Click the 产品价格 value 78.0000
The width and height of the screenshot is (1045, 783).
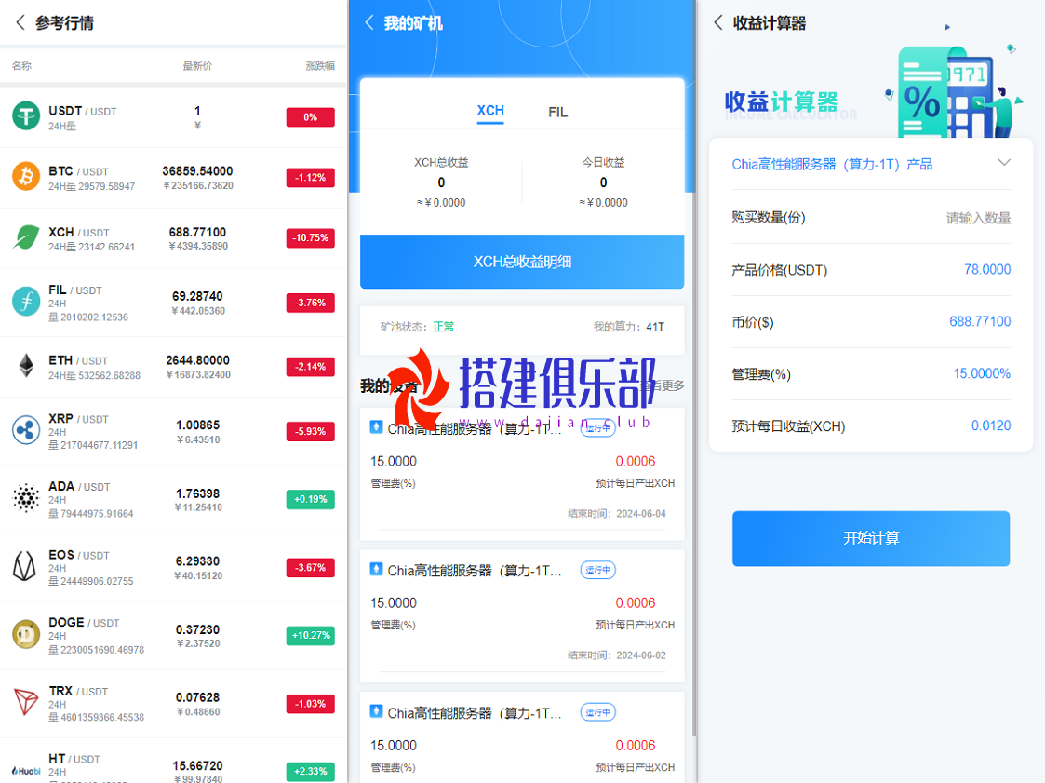click(987, 269)
